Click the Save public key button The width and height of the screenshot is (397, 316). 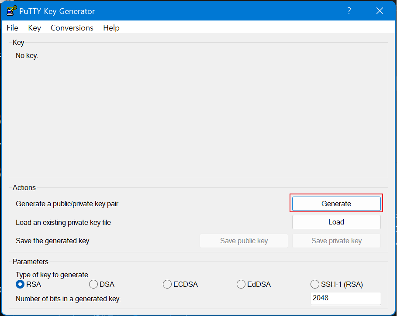point(244,241)
